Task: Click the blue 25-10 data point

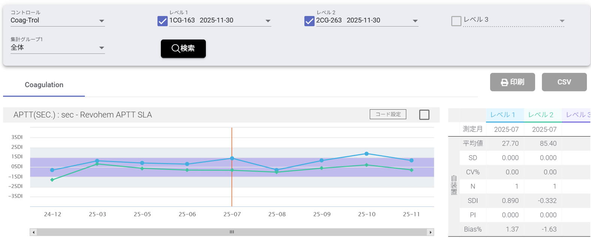Action: tap(366, 154)
